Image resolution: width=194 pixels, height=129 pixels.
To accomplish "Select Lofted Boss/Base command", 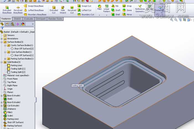I will [x=34, y=10].
